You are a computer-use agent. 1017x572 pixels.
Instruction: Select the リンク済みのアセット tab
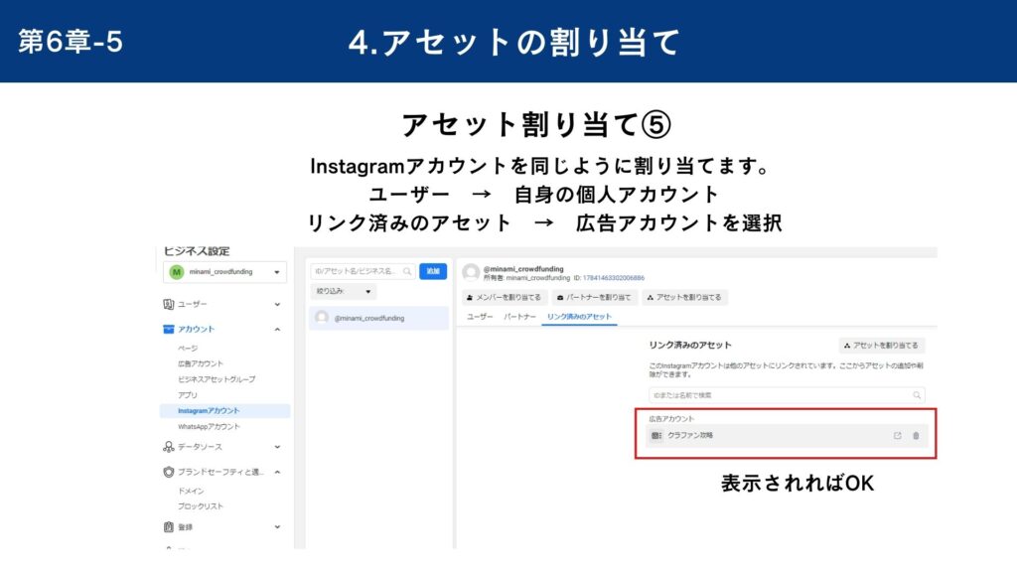(579, 317)
